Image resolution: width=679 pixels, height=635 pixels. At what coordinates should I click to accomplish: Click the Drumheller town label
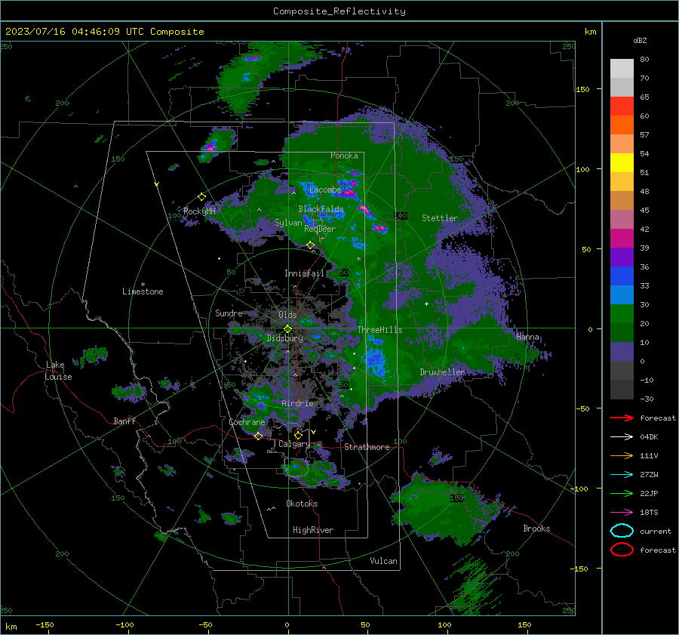pos(443,372)
